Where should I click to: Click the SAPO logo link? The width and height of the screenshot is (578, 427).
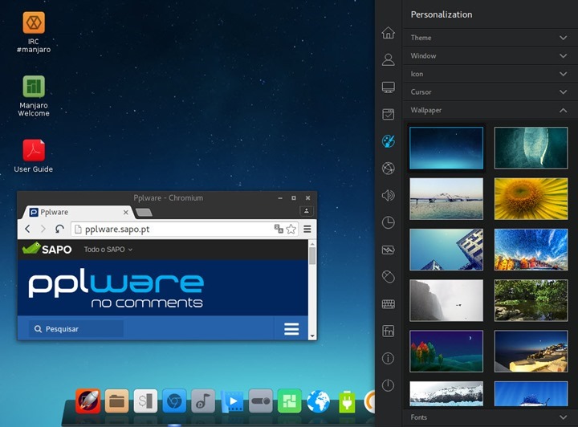tap(47, 249)
